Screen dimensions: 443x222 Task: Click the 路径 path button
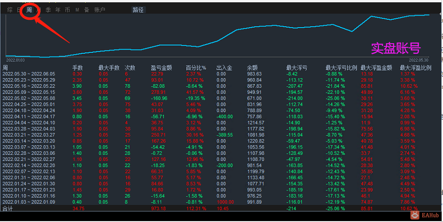point(138,10)
